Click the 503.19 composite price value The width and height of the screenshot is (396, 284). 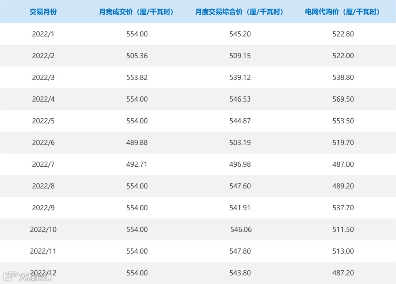pos(240,143)
